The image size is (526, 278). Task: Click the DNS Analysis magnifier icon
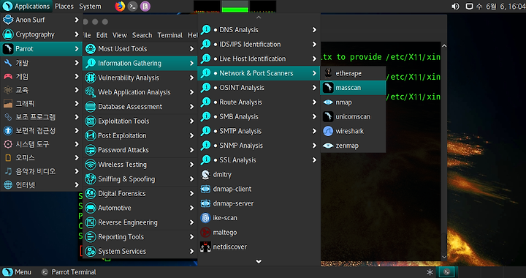click(x=205, y=30)
